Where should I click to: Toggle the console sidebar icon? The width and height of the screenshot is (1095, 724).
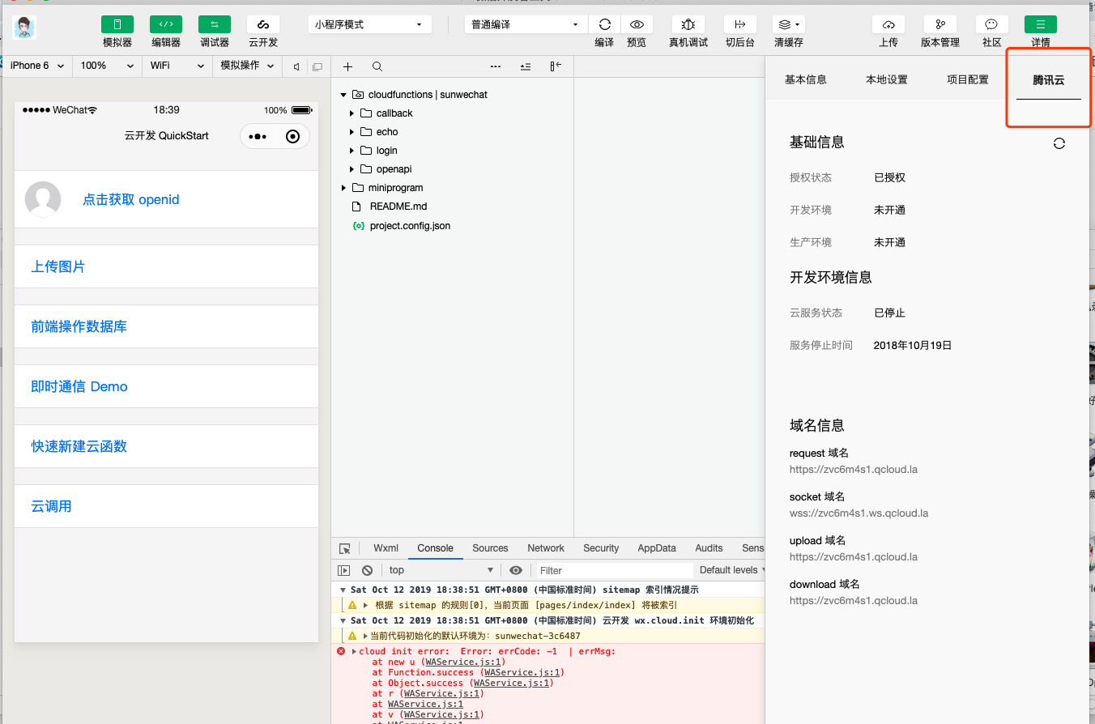(x=344, y=570)
